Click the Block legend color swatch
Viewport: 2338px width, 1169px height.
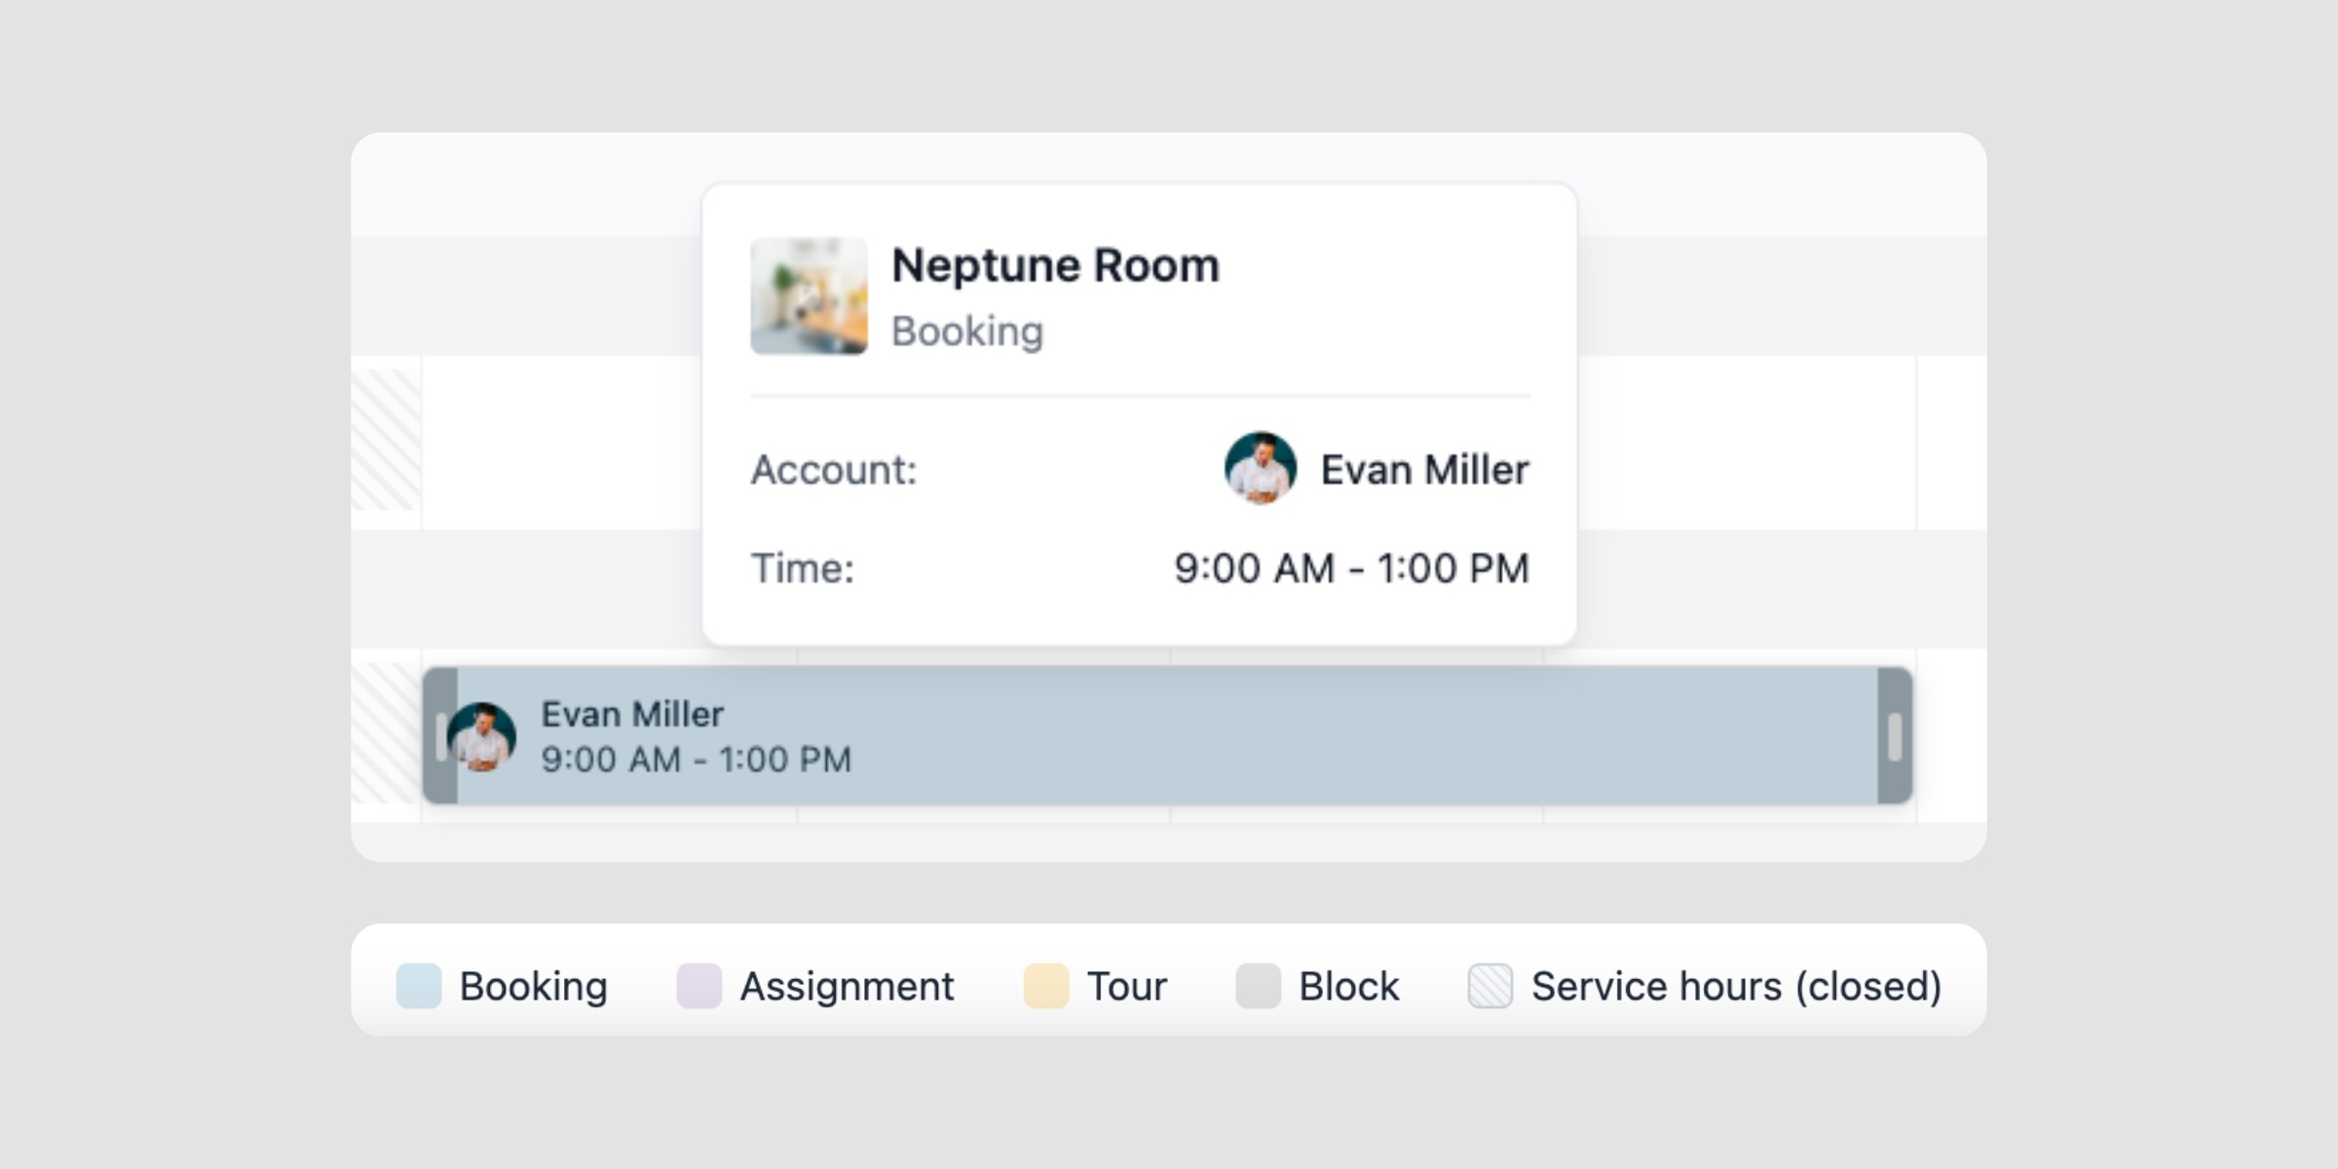click(x=1258, y=986)
